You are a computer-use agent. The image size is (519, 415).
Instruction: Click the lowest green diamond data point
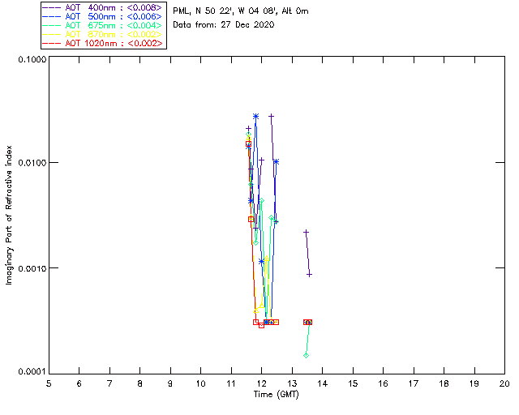tap(307, 356)
